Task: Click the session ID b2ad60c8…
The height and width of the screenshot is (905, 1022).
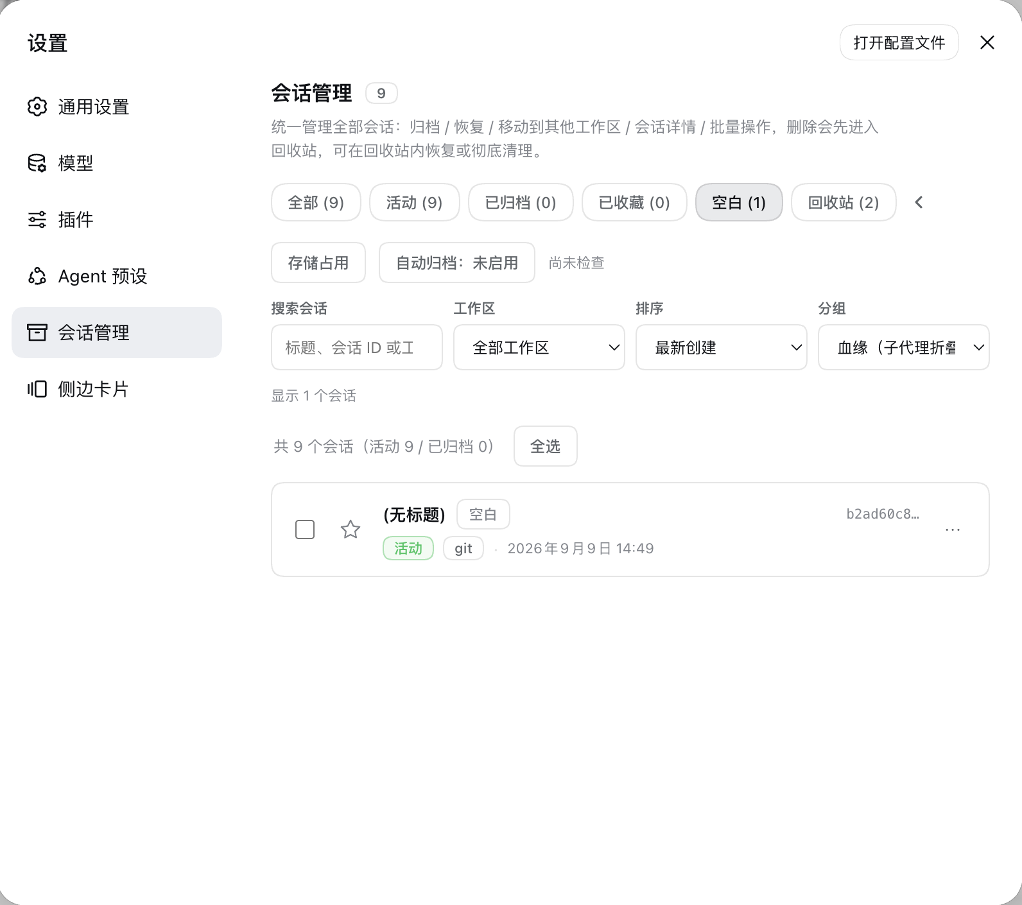Action: pyautogui.click(x=883, y=513)
